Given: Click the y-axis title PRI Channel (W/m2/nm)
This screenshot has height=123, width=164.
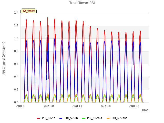Looking at the screenshot, I should (4, 58).
